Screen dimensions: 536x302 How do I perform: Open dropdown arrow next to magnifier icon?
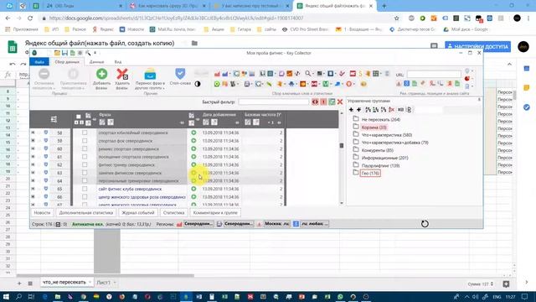313,74
